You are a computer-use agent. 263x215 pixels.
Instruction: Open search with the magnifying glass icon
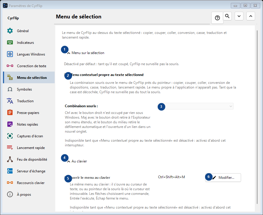pyautogui.click(x=227, y=16)
